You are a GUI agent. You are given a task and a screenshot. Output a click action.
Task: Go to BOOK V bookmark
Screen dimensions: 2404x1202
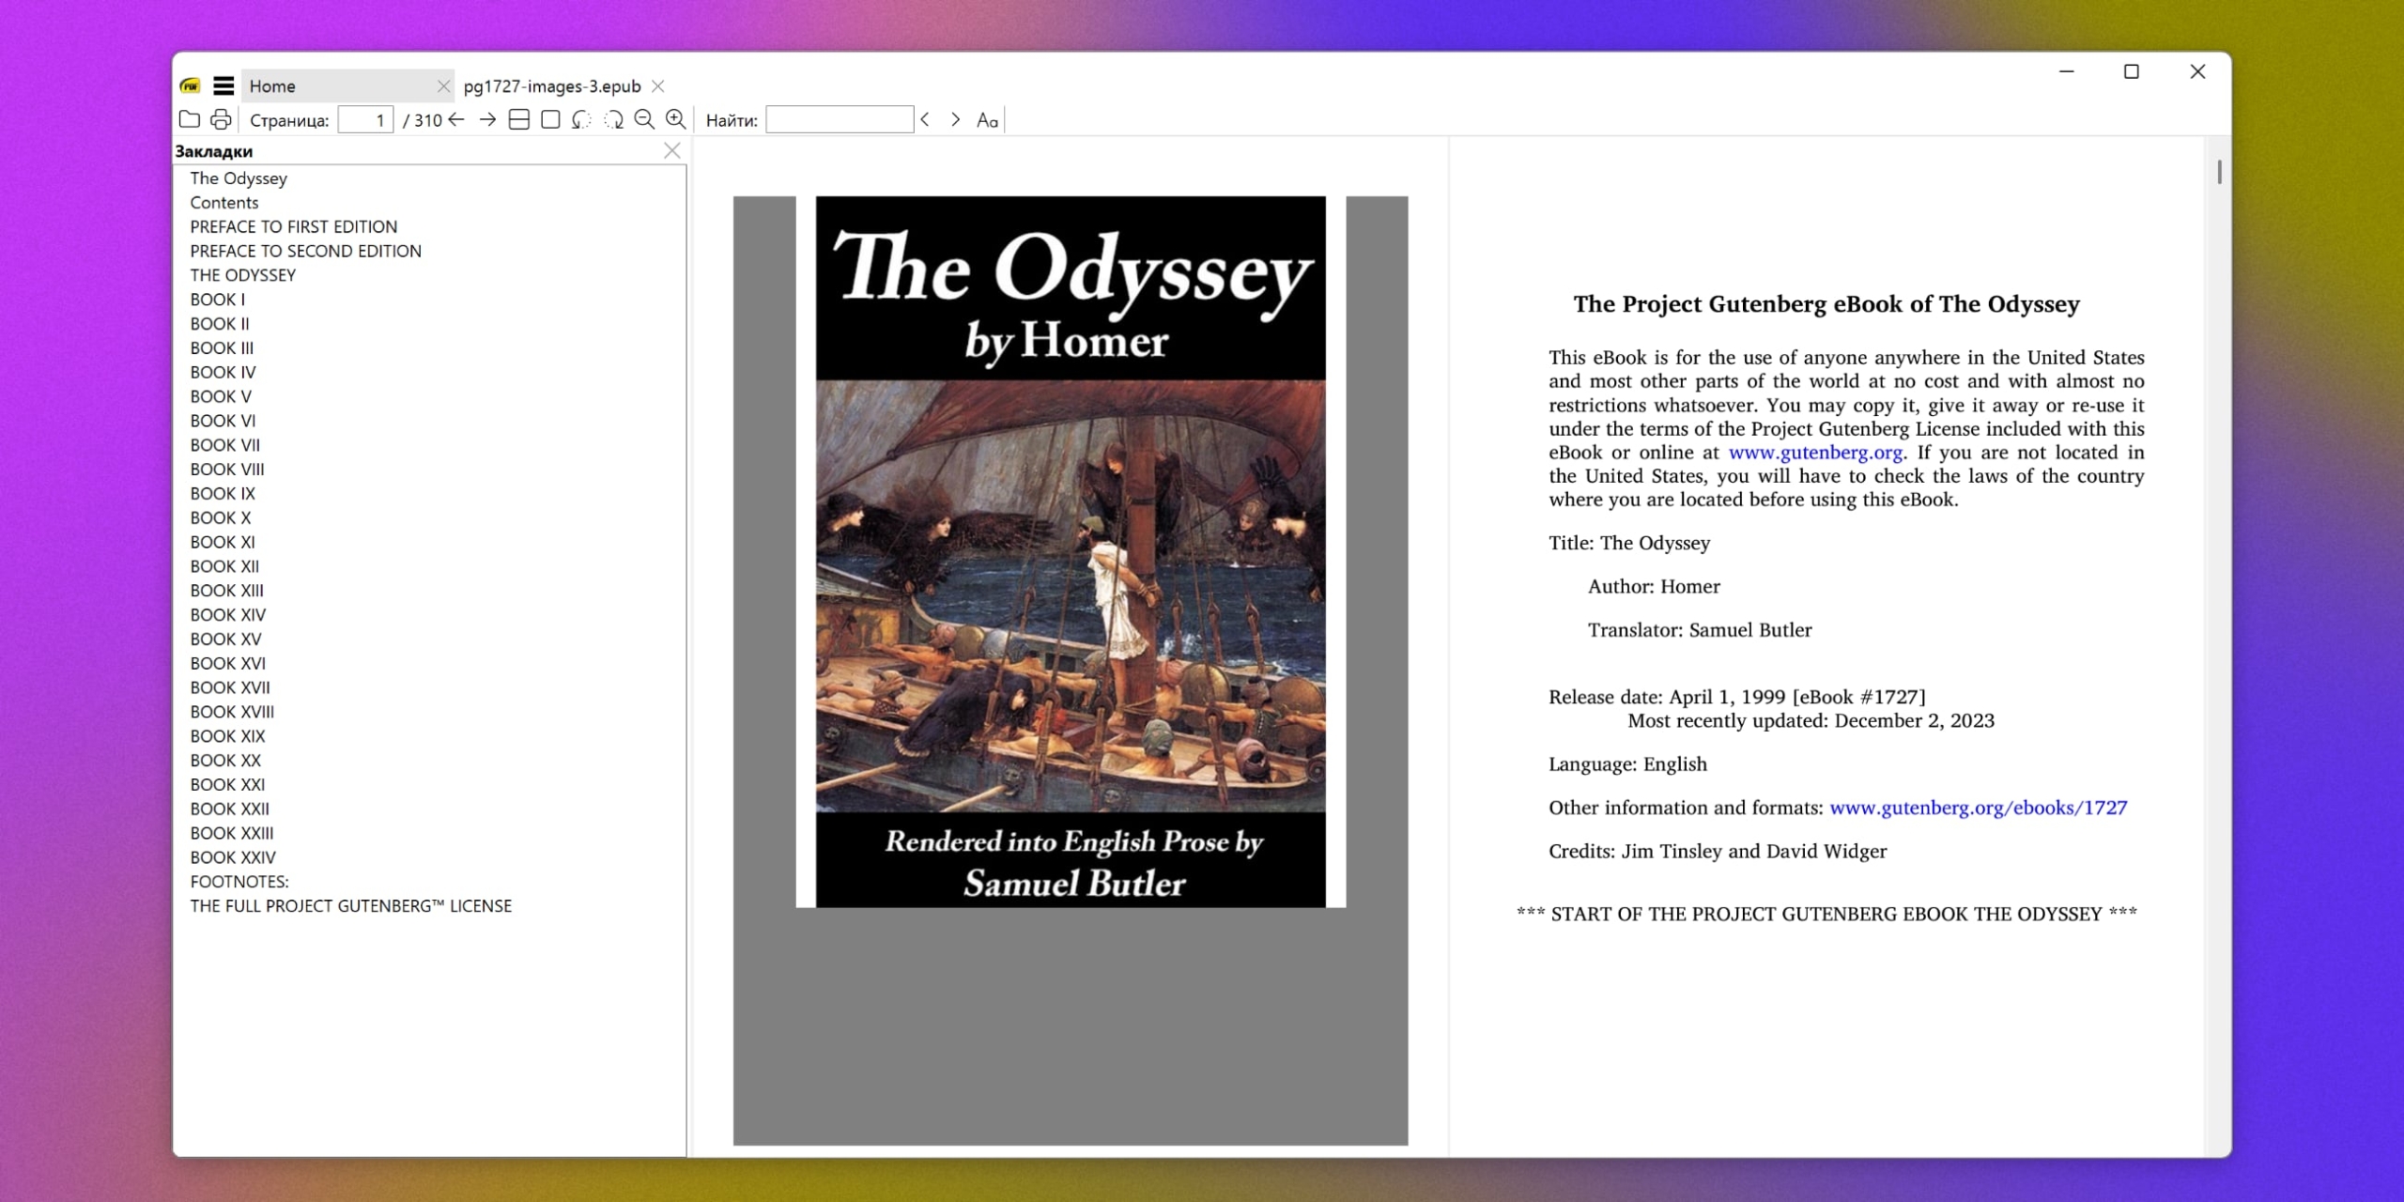(x=221, y=397)
